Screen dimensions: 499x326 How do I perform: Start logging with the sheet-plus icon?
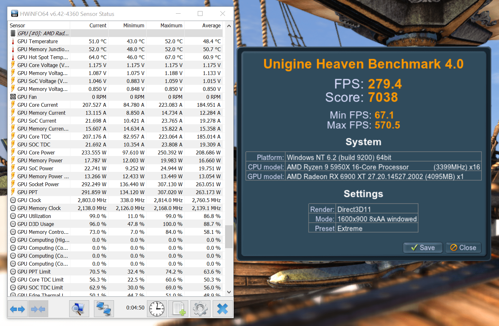179,309
